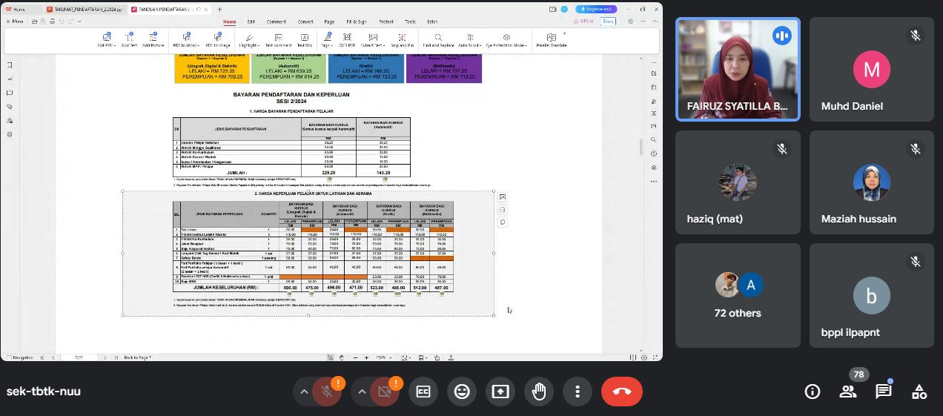Open the Batch ribbon tab
The image size is (943, 416).
pyautogui.click(x=432, y=22)
